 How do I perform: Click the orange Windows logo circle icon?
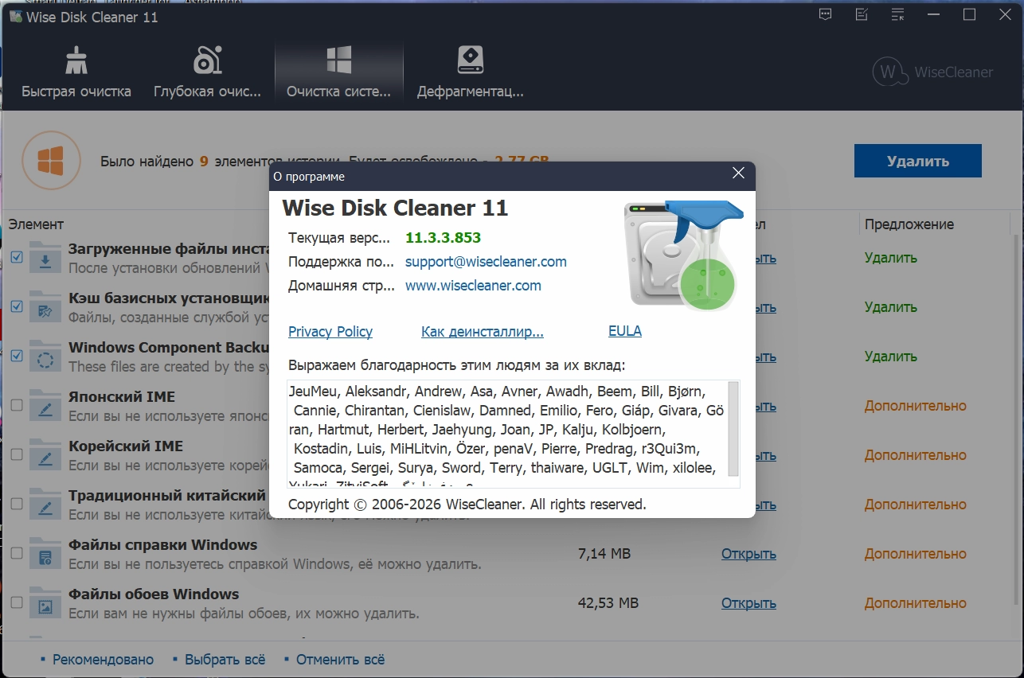click(x=52, y=161)
